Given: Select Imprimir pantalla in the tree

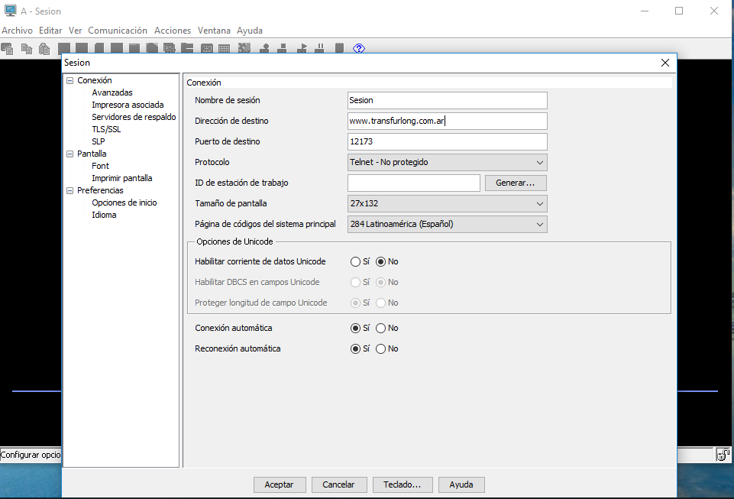Looking at the screenshot, I should click(121, 178).
